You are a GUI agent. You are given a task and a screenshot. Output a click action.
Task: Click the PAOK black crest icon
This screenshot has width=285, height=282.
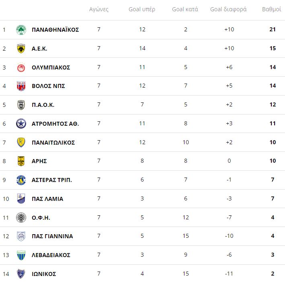[21, 105]
